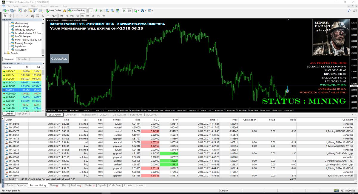Select the Fibonacci retracement tool

point(37,16)
